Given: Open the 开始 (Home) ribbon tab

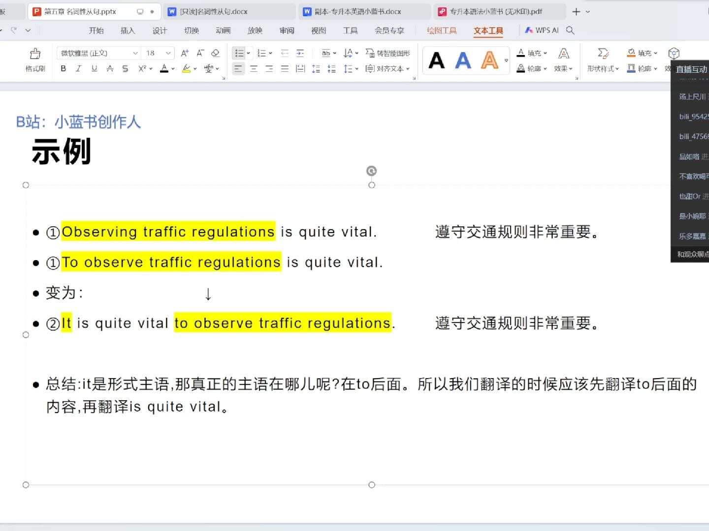Looking at the screenshot, I should [97, 30].
